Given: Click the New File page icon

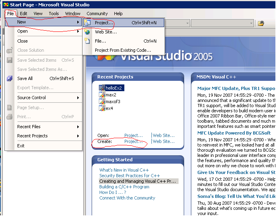Looking at the screenshot, I should point(87,41).
